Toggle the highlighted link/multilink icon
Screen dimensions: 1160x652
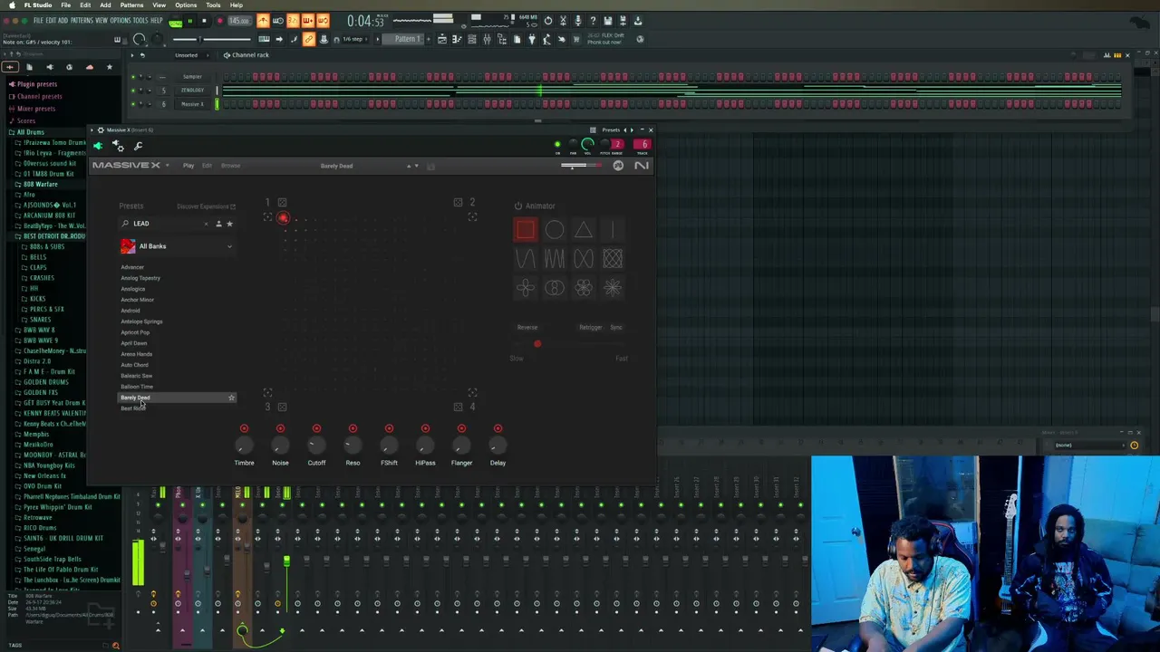click(309, 39)
